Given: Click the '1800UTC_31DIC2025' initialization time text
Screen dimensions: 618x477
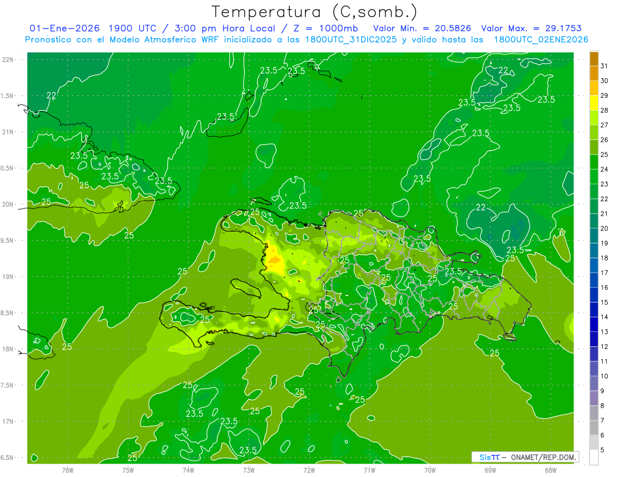Looking at the screenshot, I should pyautogui.click(x=351, y=40).
